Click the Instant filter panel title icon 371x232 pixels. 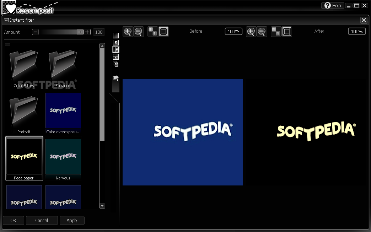pyautogui.click(x=6, y=20)
